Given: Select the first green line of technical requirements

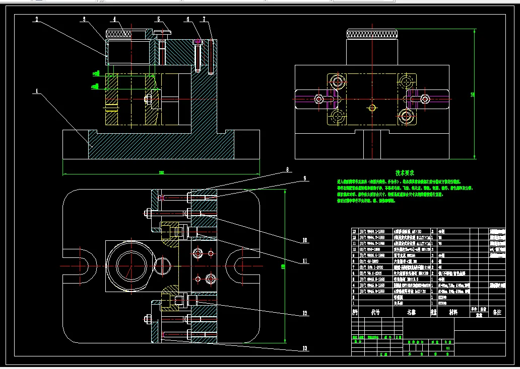Looking at the screenshot, I should click(x=399, y=181).
